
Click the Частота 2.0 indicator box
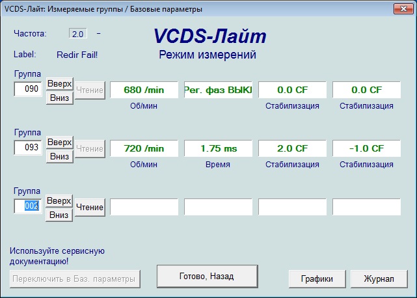78,34
